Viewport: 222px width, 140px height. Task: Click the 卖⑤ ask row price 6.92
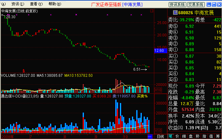(190, 26)
